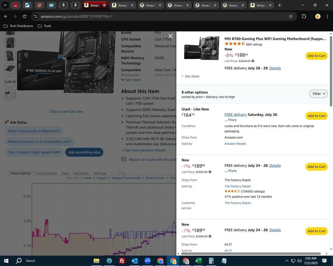
Task: Click the offers panel horizontal scrollbar
Action: (251, 254)
